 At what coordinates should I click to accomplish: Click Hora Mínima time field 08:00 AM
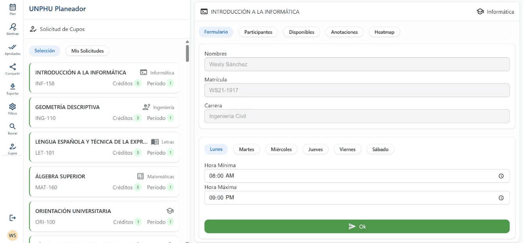pyautogui.click(x=357, y=176)
